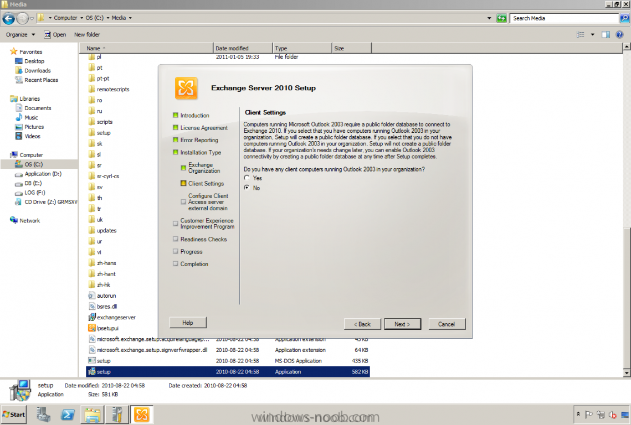631x425 pixels.
Task: Click Windows Explorer taskbar icon
Action: tap(92, 414)
